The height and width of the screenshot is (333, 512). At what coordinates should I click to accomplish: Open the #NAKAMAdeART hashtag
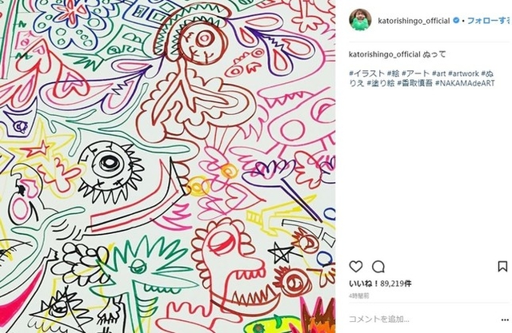pyautogui.click(x=465, y=83)
